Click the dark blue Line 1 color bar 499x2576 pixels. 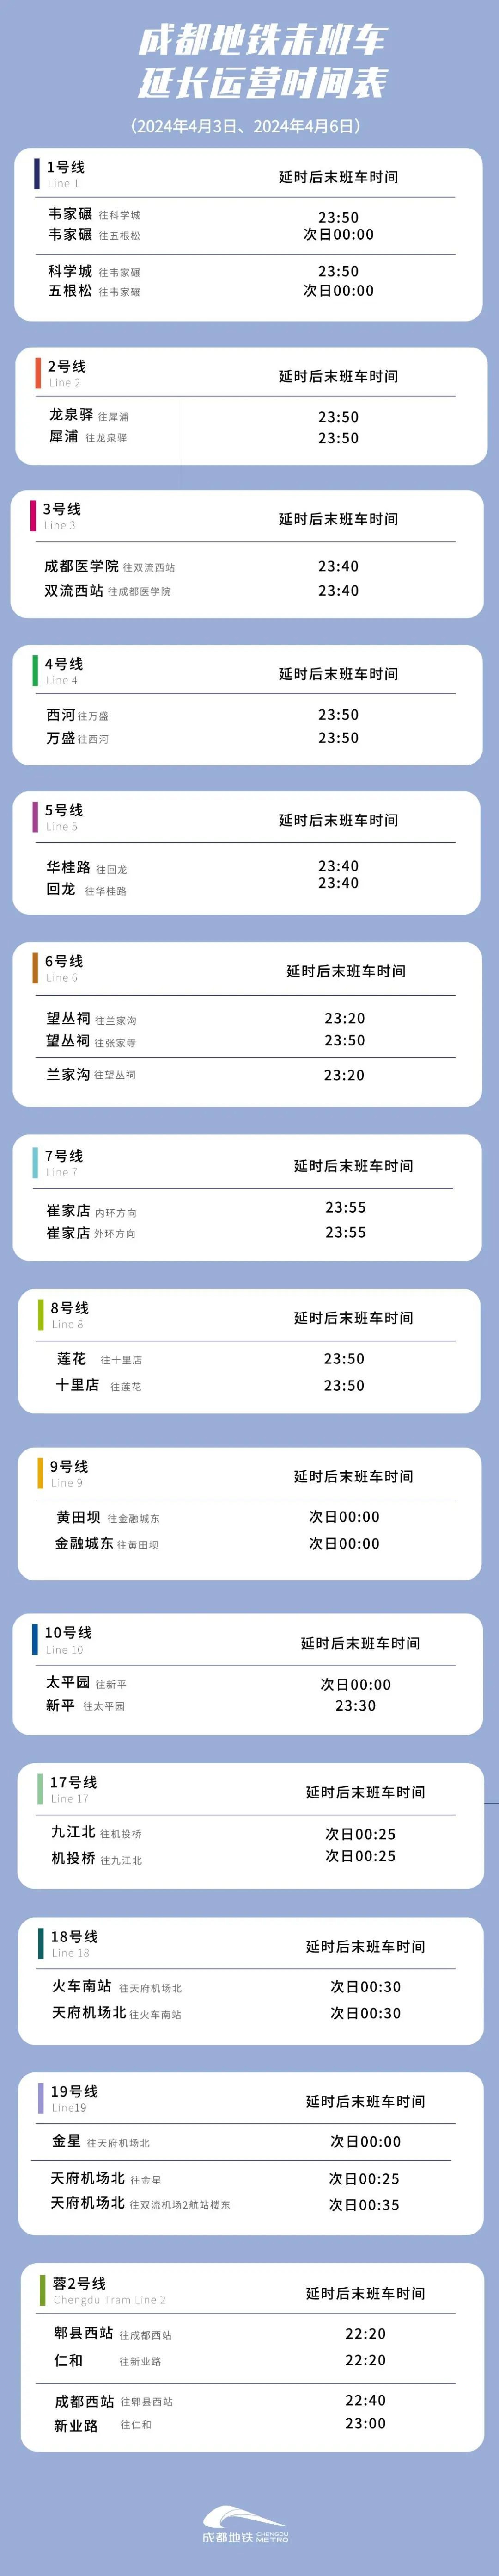37,173
